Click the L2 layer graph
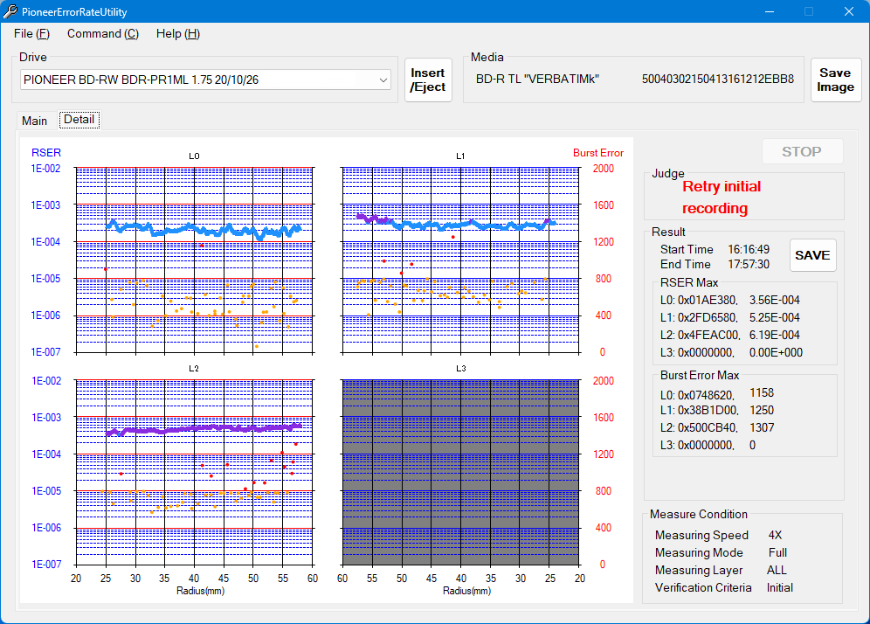870x624 pixels. [x=194, y=473]
